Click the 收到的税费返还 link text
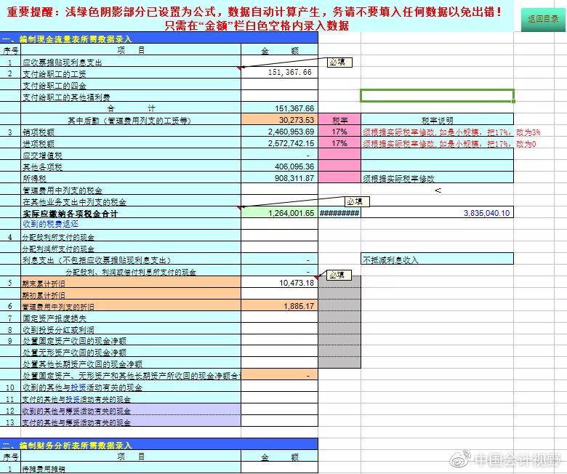 click(50, 224)
